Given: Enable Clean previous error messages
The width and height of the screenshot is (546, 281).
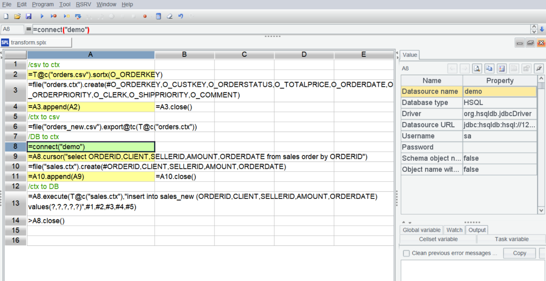Looking at the screenshot, I should [406, 253].
